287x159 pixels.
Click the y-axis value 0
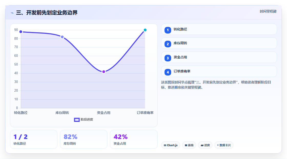point(17,108)
